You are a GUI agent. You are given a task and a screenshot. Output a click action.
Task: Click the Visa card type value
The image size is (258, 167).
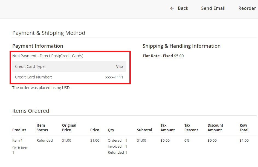point(120,66)
